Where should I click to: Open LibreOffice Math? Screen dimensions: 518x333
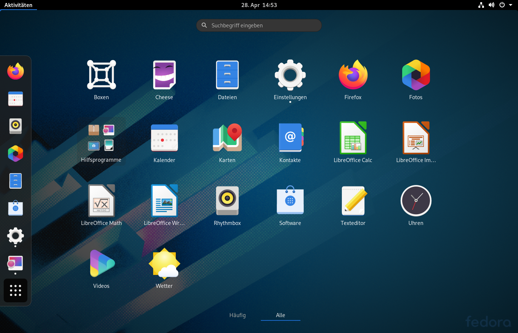click(x=101, y=201)
